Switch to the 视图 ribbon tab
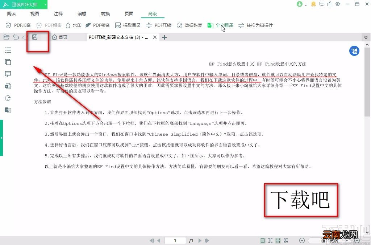 pos(34,13)
